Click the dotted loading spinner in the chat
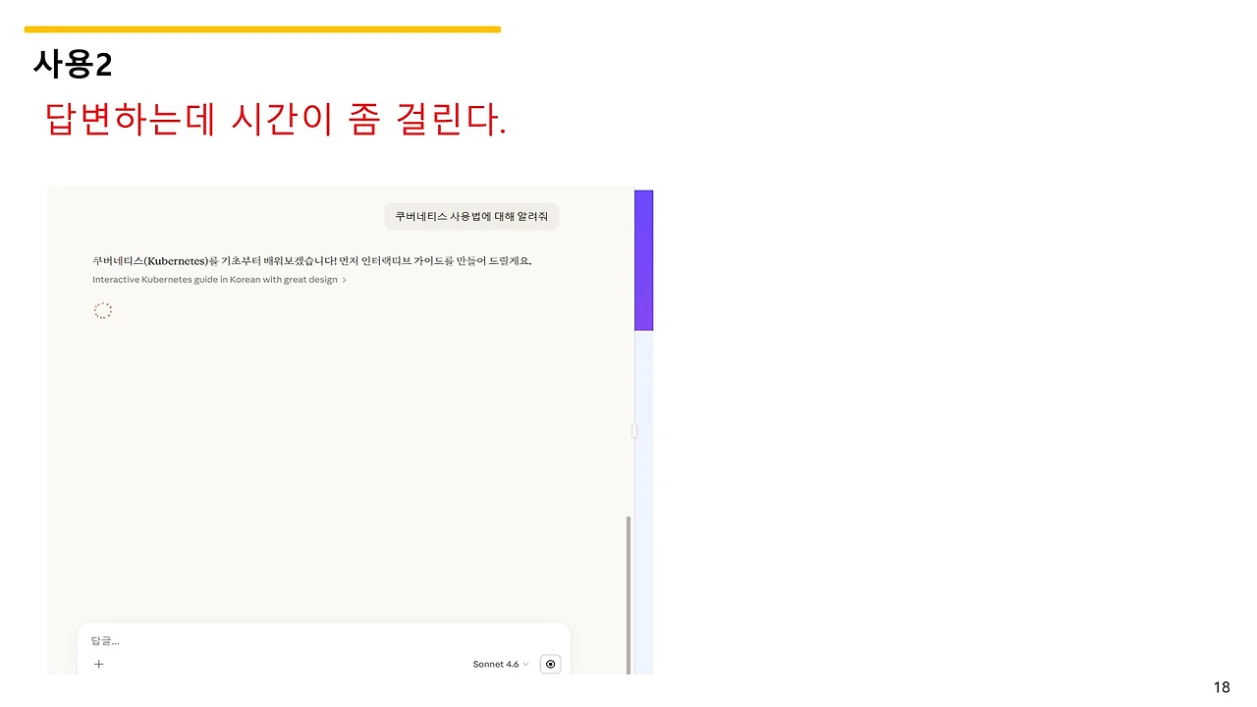Viewport: 1257px width, 707px height. pyautogui.click(x=103, y=310)
